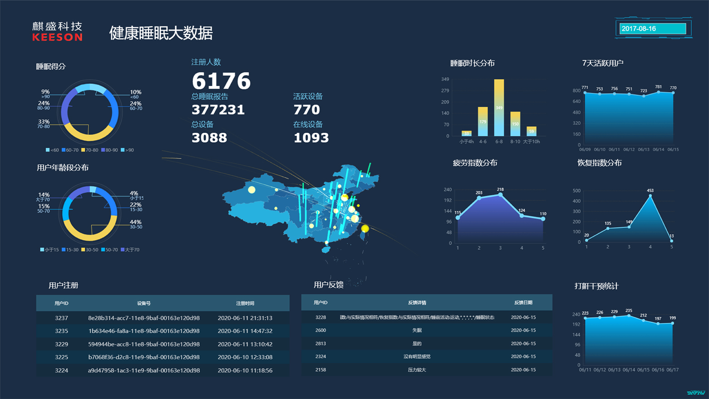Hide the 70-80 series via sleep score legend
Image resolution: width=709 pixels, height=399 pixels.
pos(89,150)
